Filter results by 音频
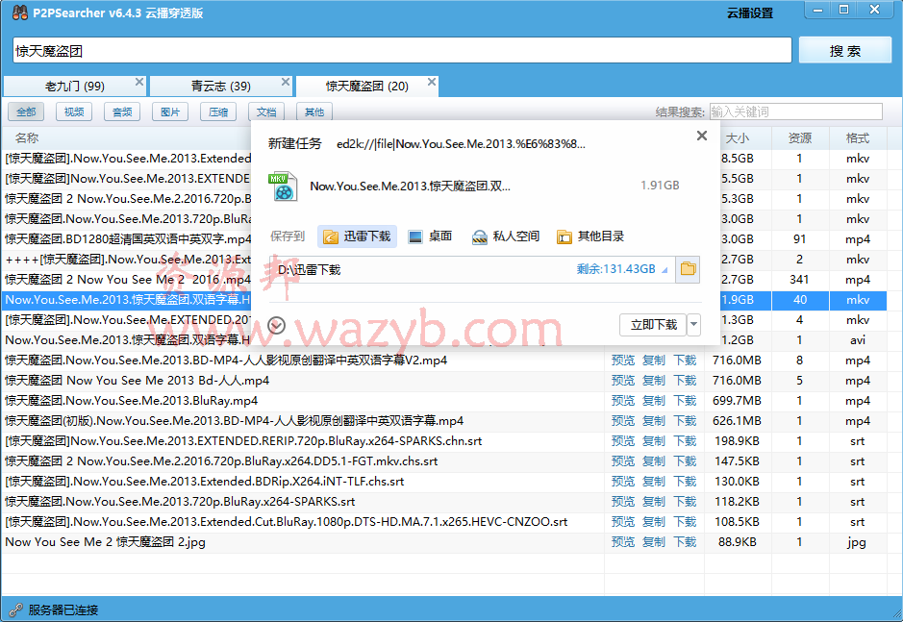This screenshot has width=903, height=622. pos(122,112)
